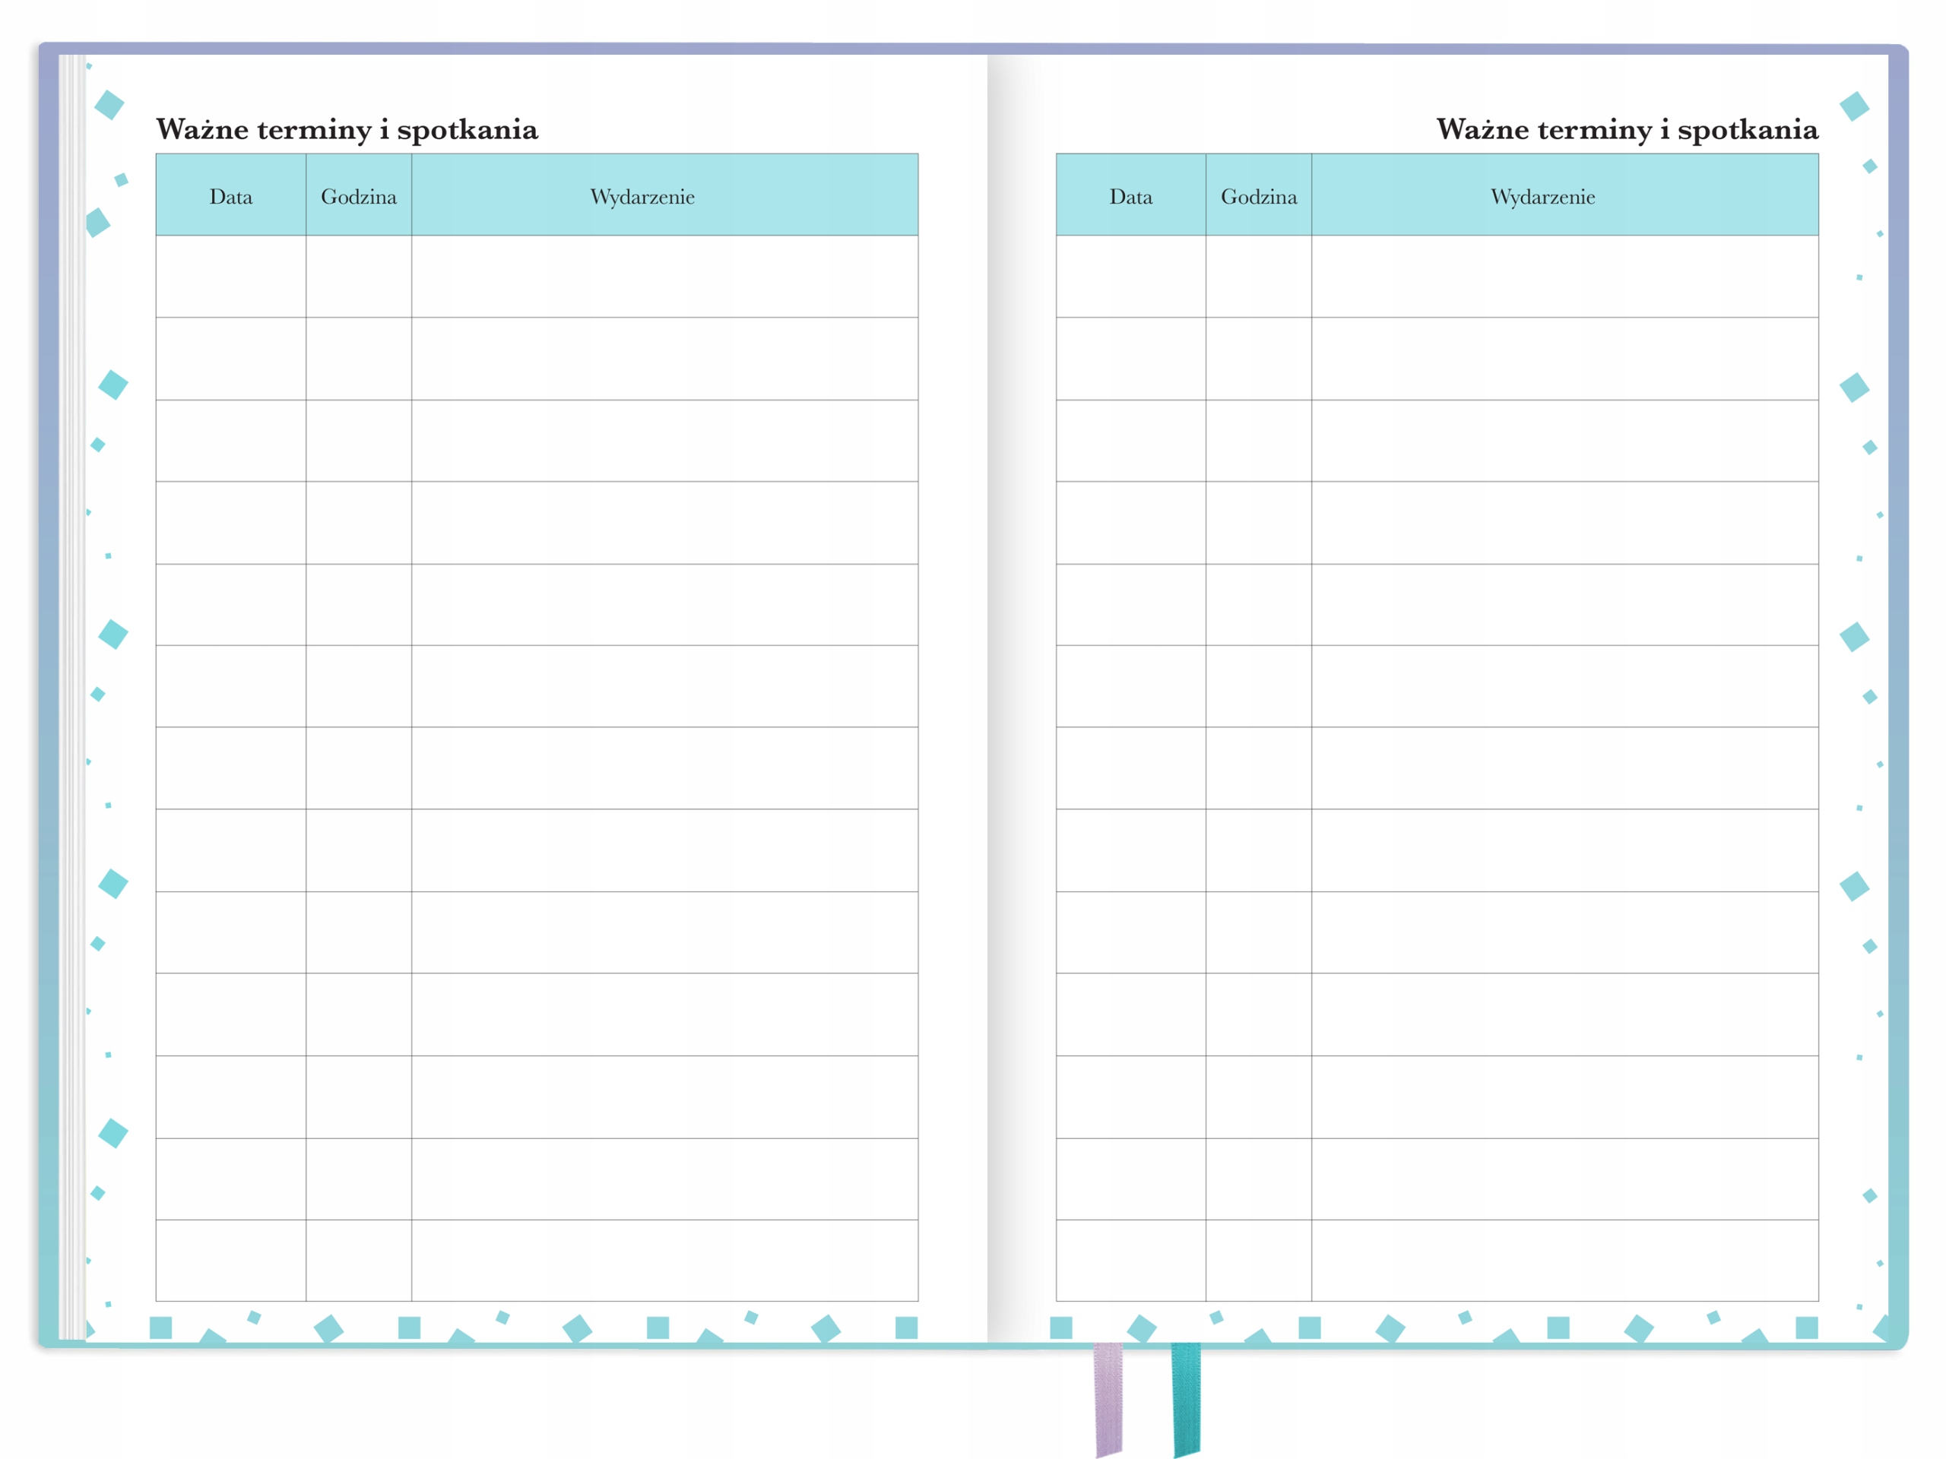The image size is (1946, 1459).
Task: Select the 'Data' header on left page
Action: tap(230, 196)
